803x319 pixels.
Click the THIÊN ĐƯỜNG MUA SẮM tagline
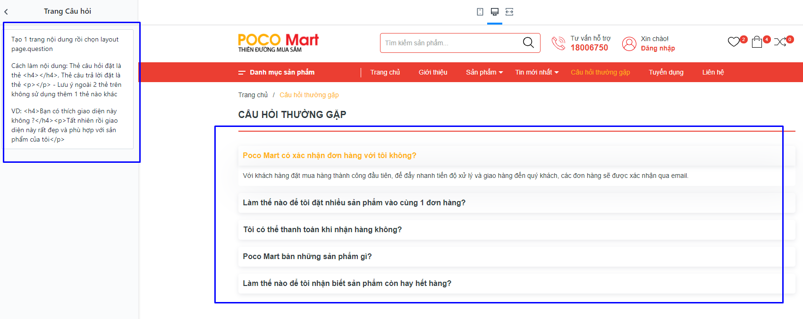[270, 50]
